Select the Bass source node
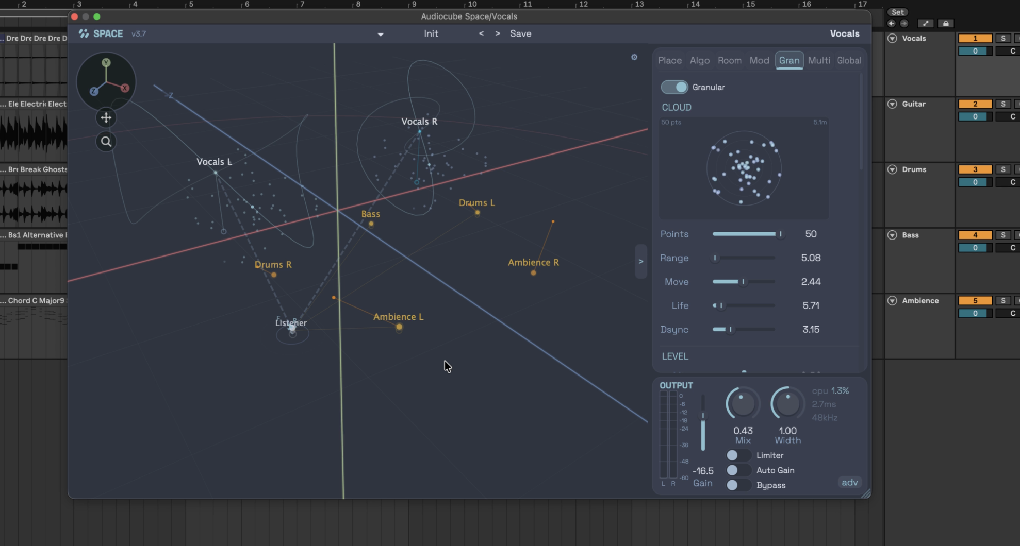 [x=371, y=224]
